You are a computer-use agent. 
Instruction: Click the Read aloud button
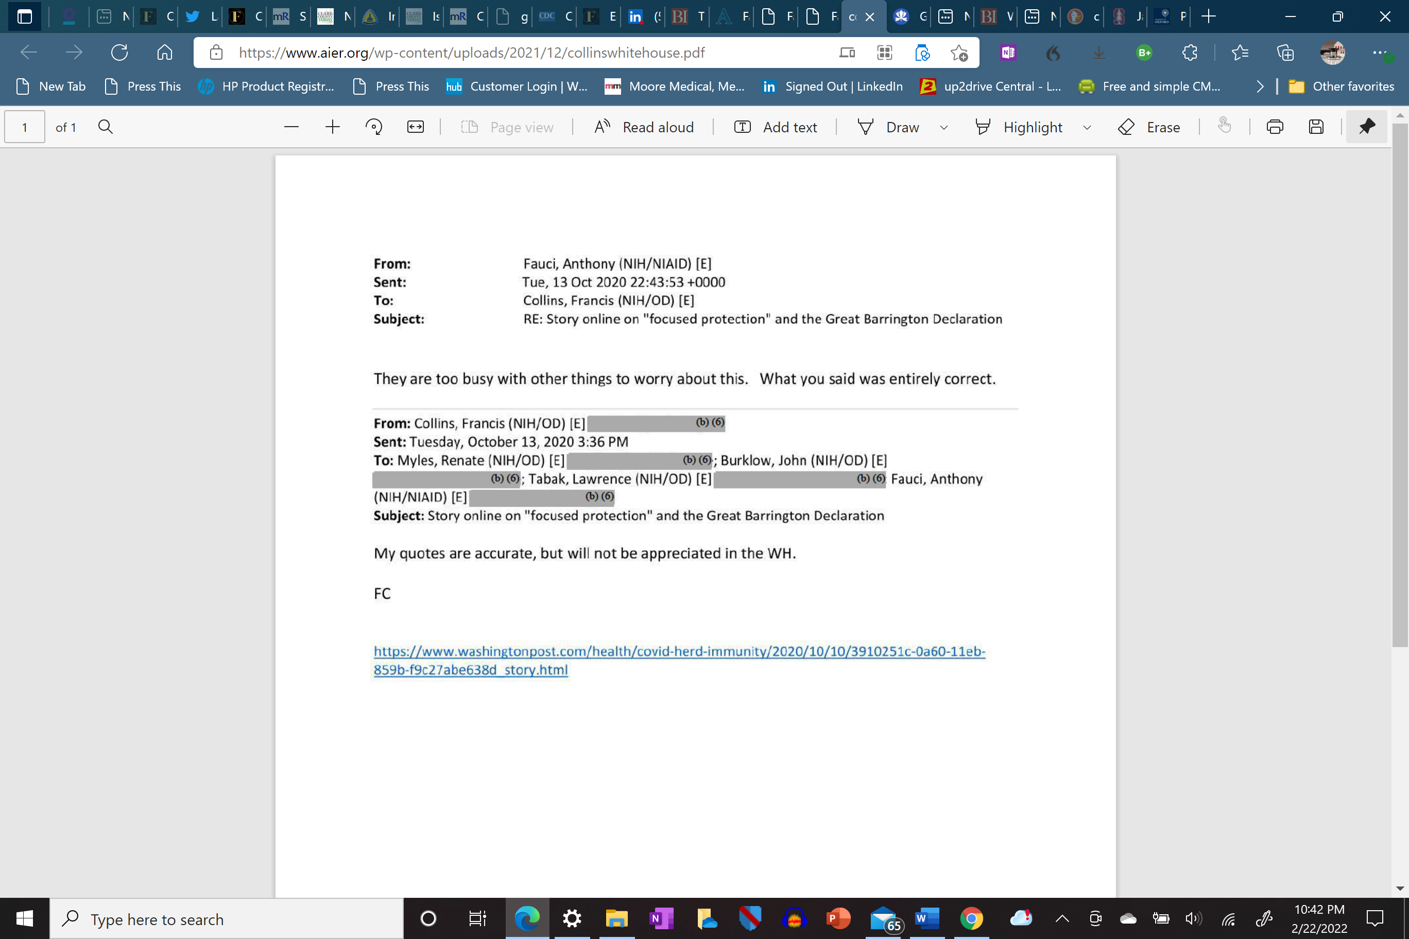click(x=644, y=127)
